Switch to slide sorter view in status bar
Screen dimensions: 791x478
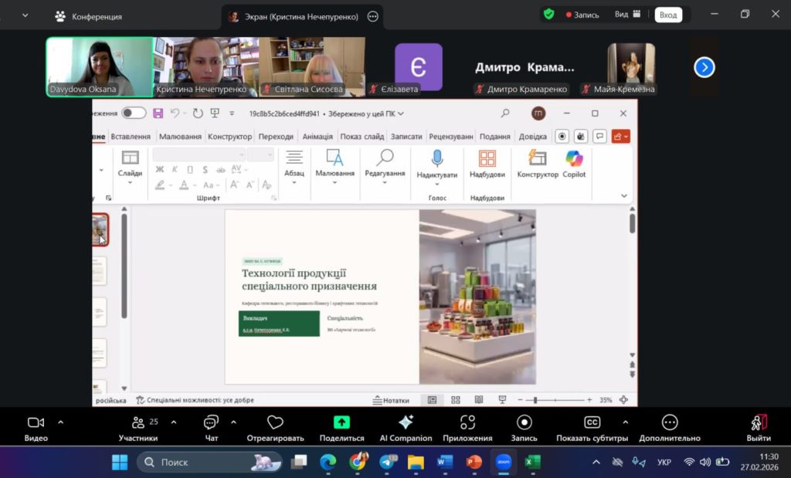coord(455,400)
